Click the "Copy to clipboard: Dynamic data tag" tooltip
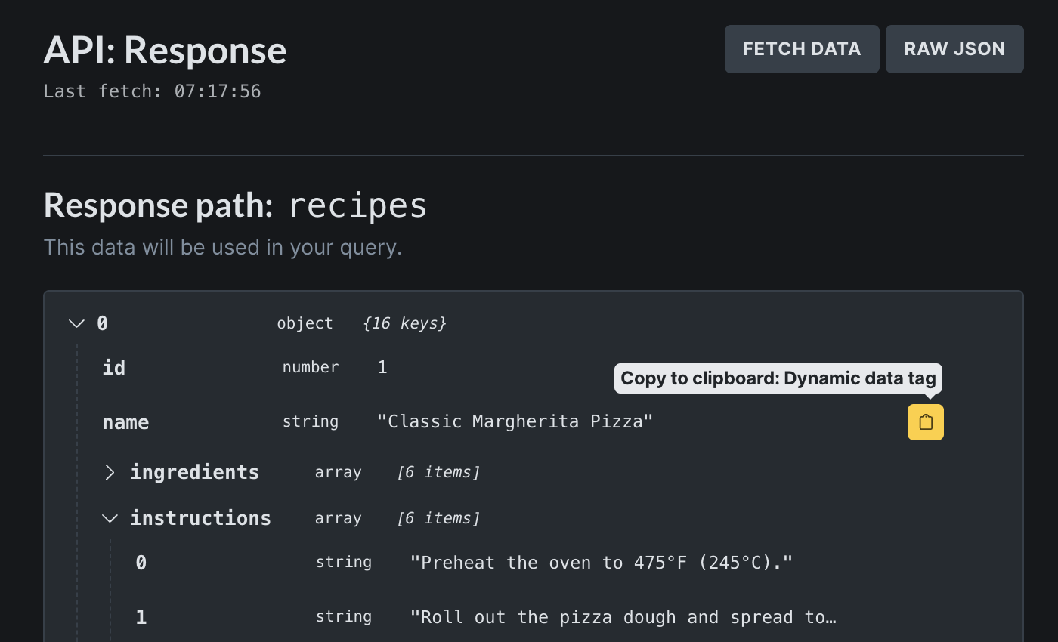1058x642 pixels. tap(778, 378)
